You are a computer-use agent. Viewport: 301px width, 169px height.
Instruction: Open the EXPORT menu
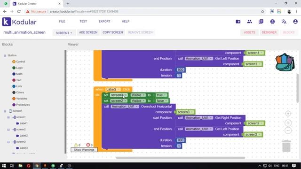coord(104,22)
